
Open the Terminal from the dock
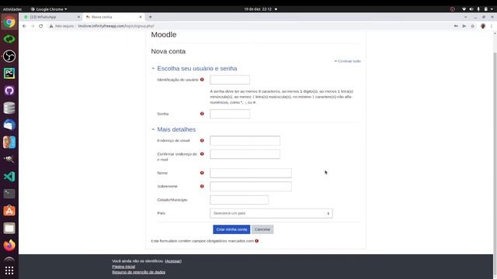click(x=9, y=194)
